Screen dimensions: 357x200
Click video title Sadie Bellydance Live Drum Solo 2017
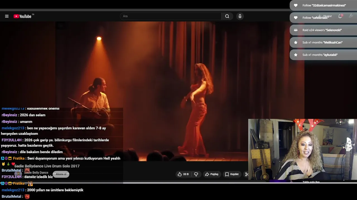[x=47, y=166]
